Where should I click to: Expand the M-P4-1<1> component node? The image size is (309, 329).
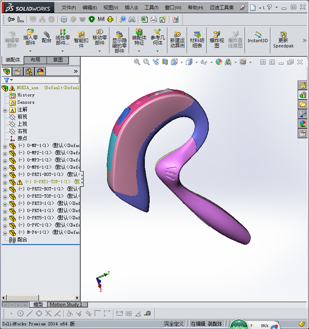(x=5, y=233)
